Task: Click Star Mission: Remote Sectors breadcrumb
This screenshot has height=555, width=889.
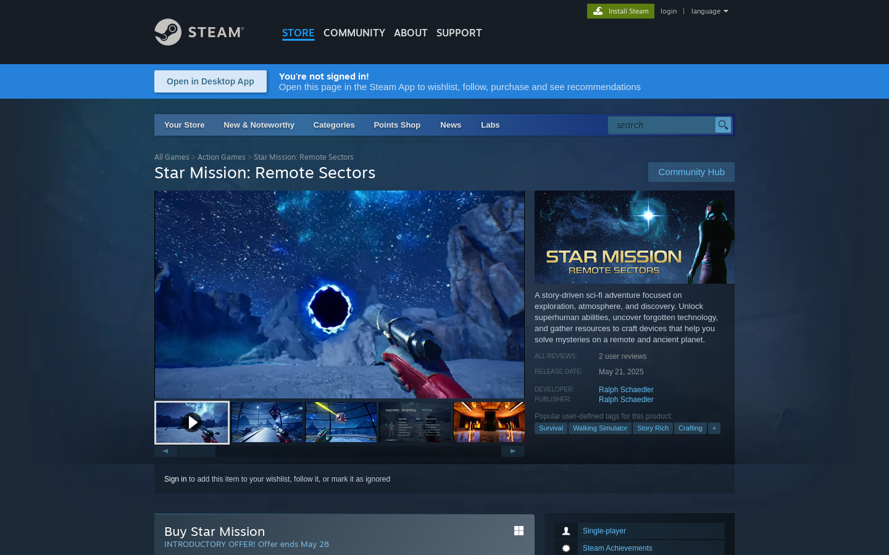Action: pyautogui.click(x=304, y=157)
